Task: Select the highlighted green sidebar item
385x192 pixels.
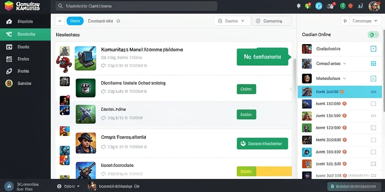Action: point(25,34)
